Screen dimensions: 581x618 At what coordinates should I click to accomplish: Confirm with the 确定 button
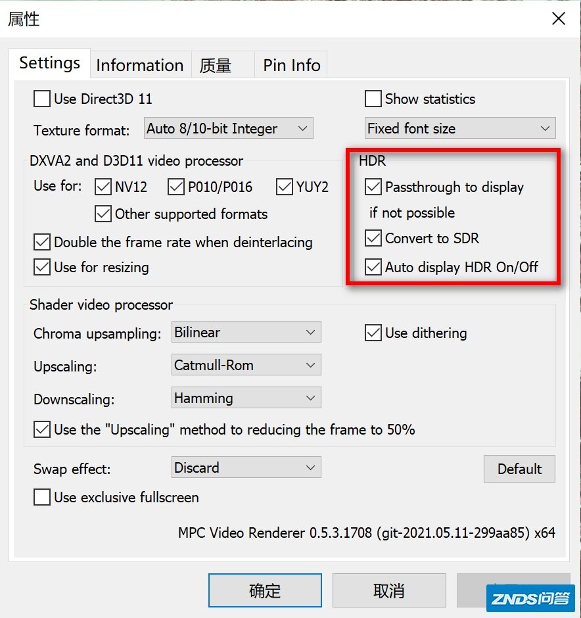pos(265,590)
